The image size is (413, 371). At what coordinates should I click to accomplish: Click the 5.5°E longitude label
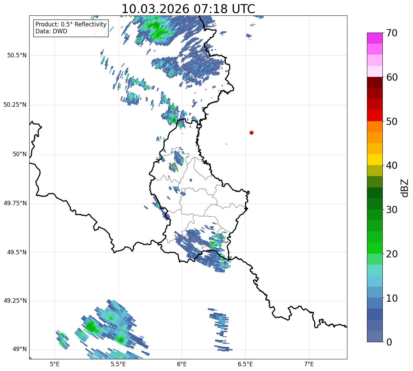tap(118, 364)
